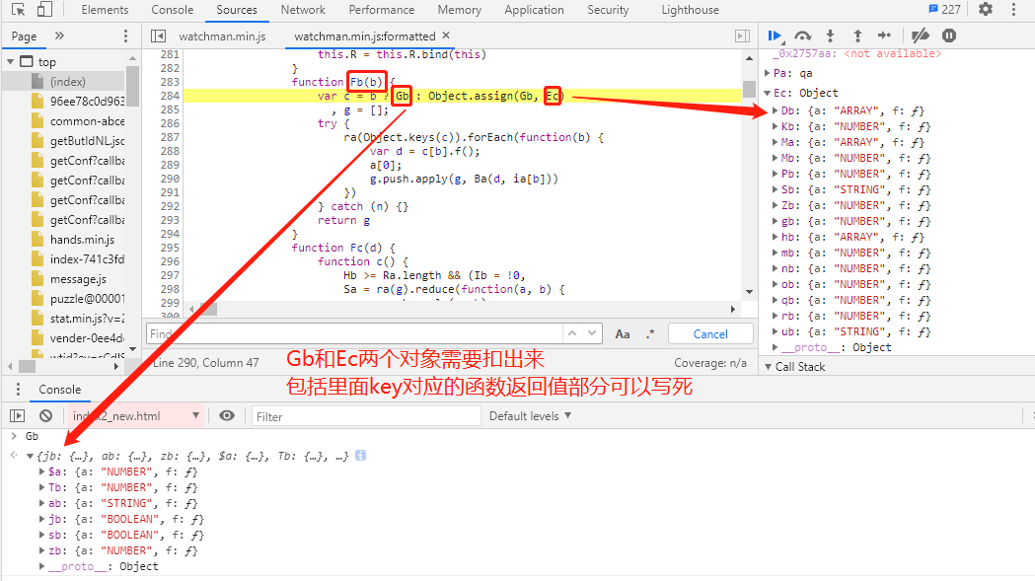1035x581 pixels.
Task: Show the console sidebar icon
Action: (x=17, y=416)
